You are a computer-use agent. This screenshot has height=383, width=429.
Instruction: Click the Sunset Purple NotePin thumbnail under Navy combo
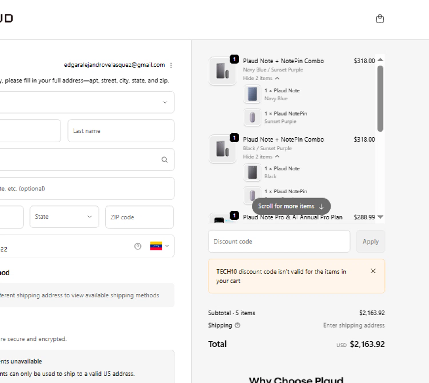pos(252,117)
